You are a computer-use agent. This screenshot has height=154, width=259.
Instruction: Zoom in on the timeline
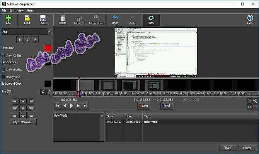pyautogui.click(x=255, y=101)
